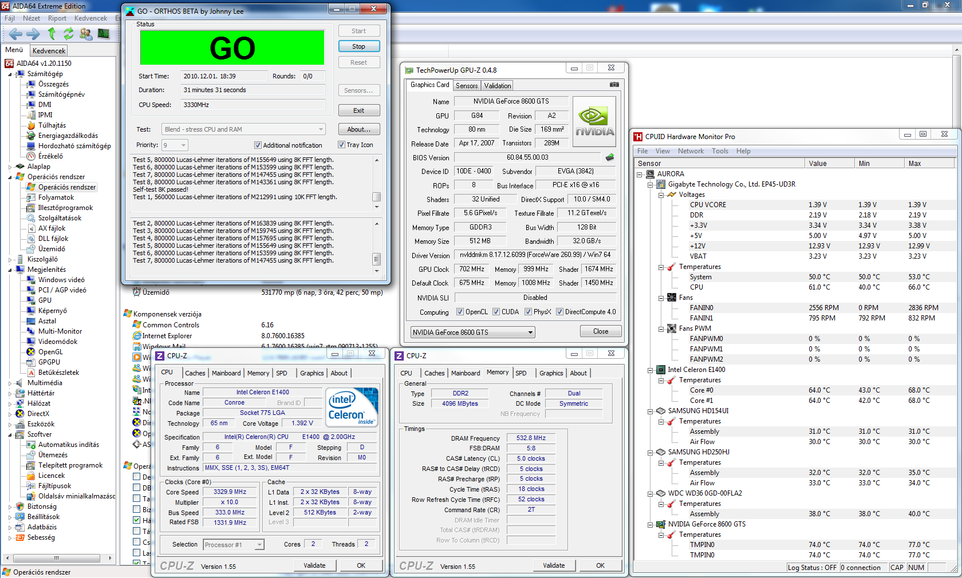Select Biztonság security tree item
The width and height of the screenshot is (962, 578).
tap(42, 506)
